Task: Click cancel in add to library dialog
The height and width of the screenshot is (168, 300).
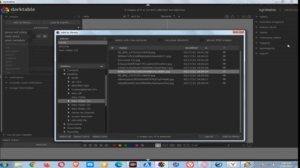Action: coord(209,137)
